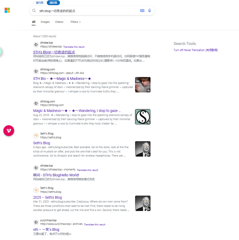239x240 pixels.
Task: Click globe favicon beside sthdee.top moments result
Action: [36, 168]
